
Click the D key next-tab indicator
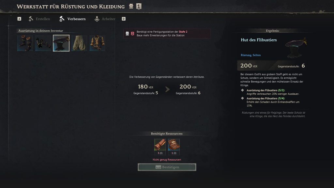[124, 19]
